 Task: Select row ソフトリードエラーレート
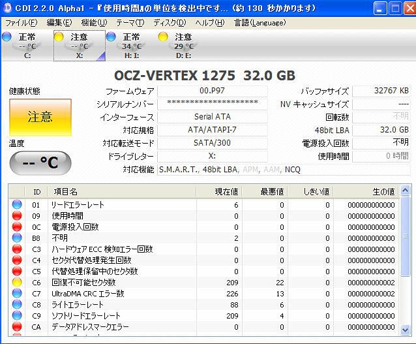[x=204, y=315]
